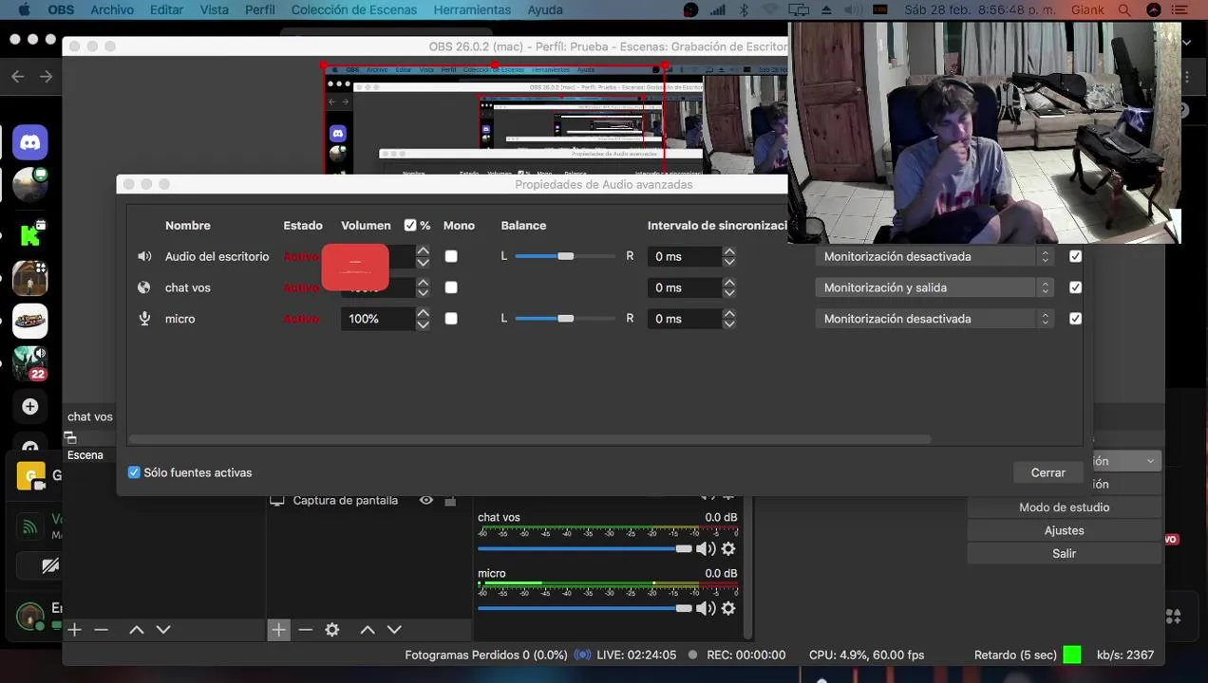Click the micro volume stepper arrows

[x=423, y=319]
